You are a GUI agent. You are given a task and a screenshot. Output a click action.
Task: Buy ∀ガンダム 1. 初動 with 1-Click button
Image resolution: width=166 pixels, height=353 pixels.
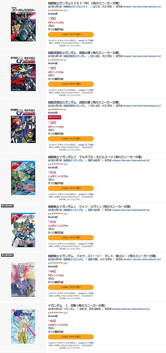(71, 337)
